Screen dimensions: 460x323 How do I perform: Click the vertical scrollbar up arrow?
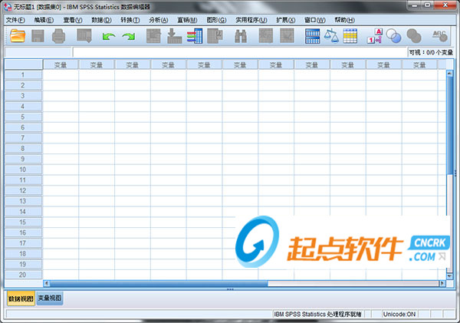coord(449,73)
